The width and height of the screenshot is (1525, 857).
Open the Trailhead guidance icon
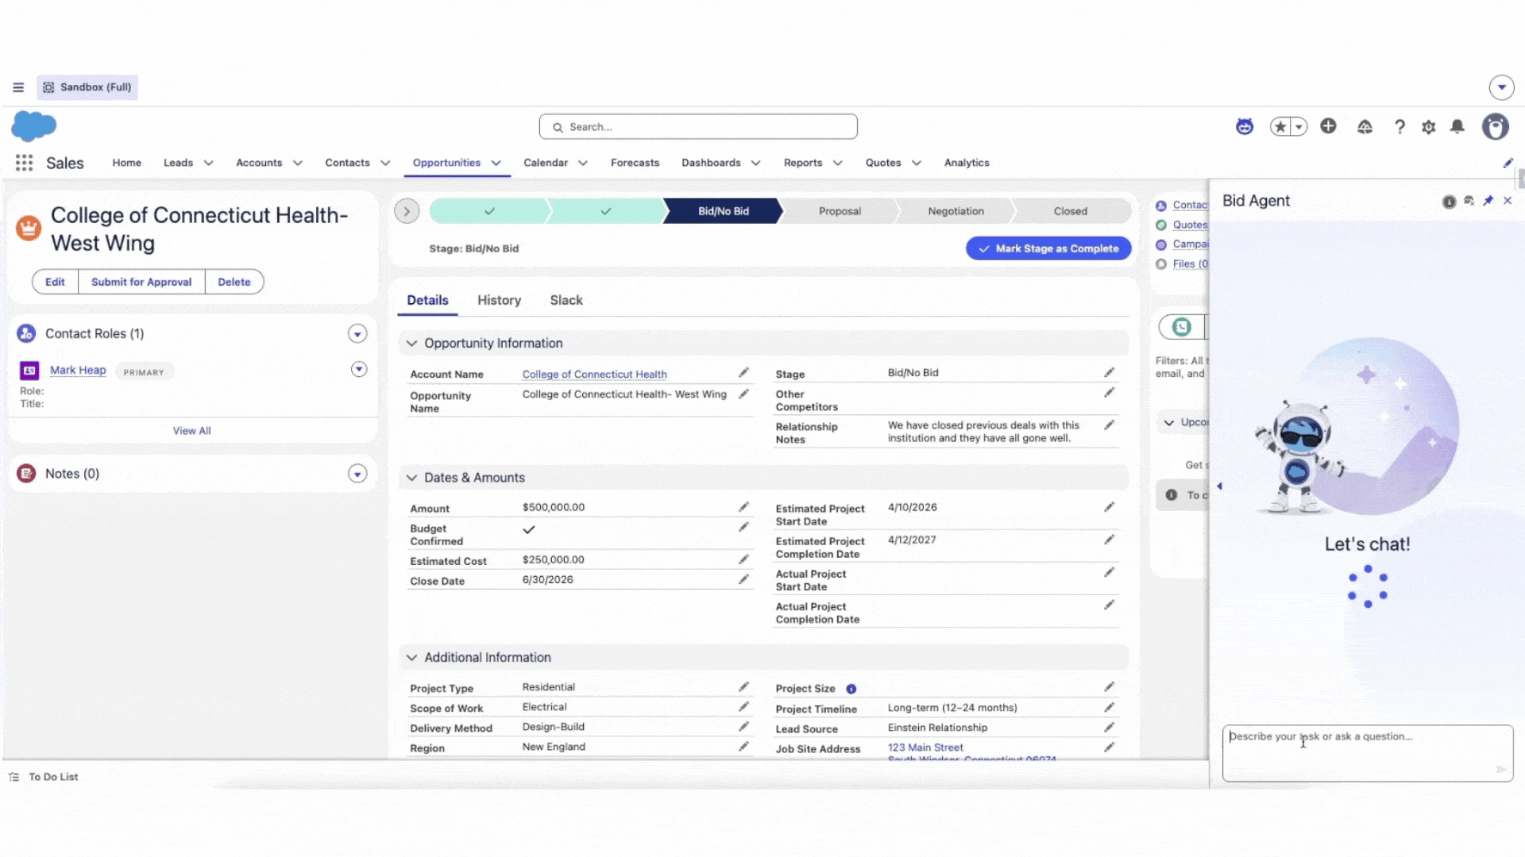[1365, 127]
